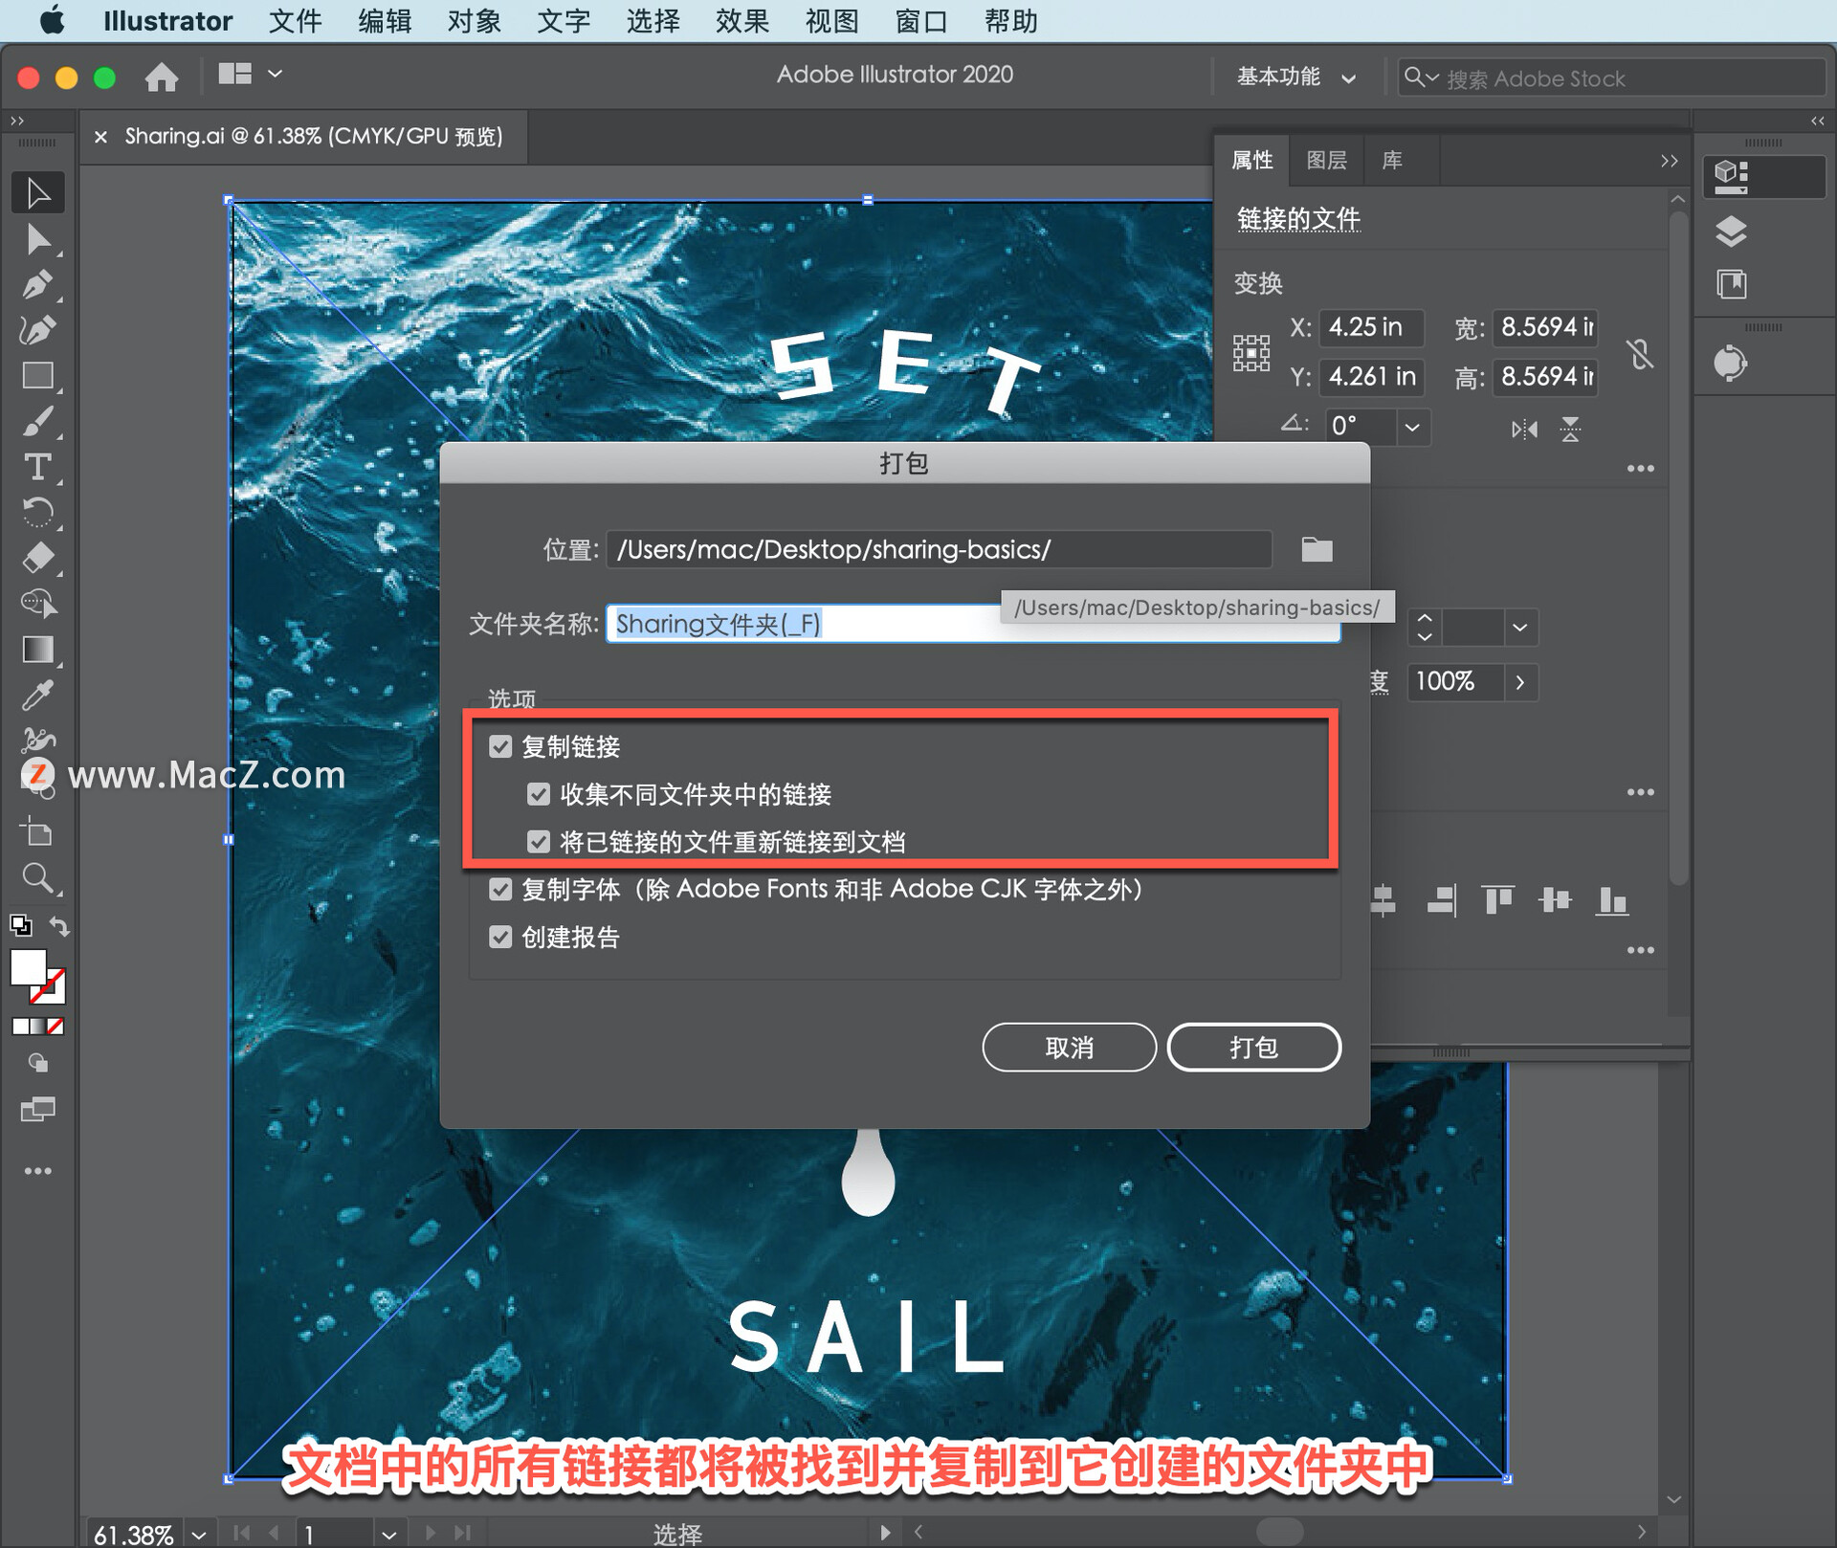
Task: Select the Gradient tool
Action: tap(38, 650)
